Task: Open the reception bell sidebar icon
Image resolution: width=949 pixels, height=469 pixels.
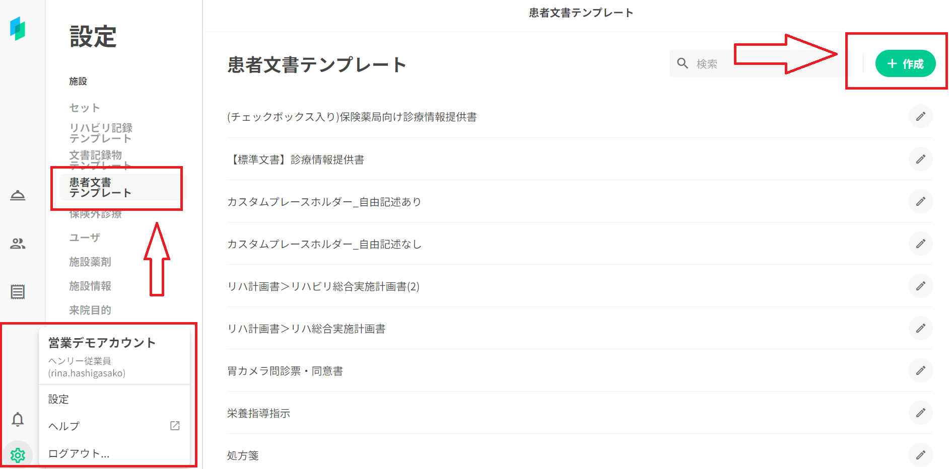Action: click(18, 195)
